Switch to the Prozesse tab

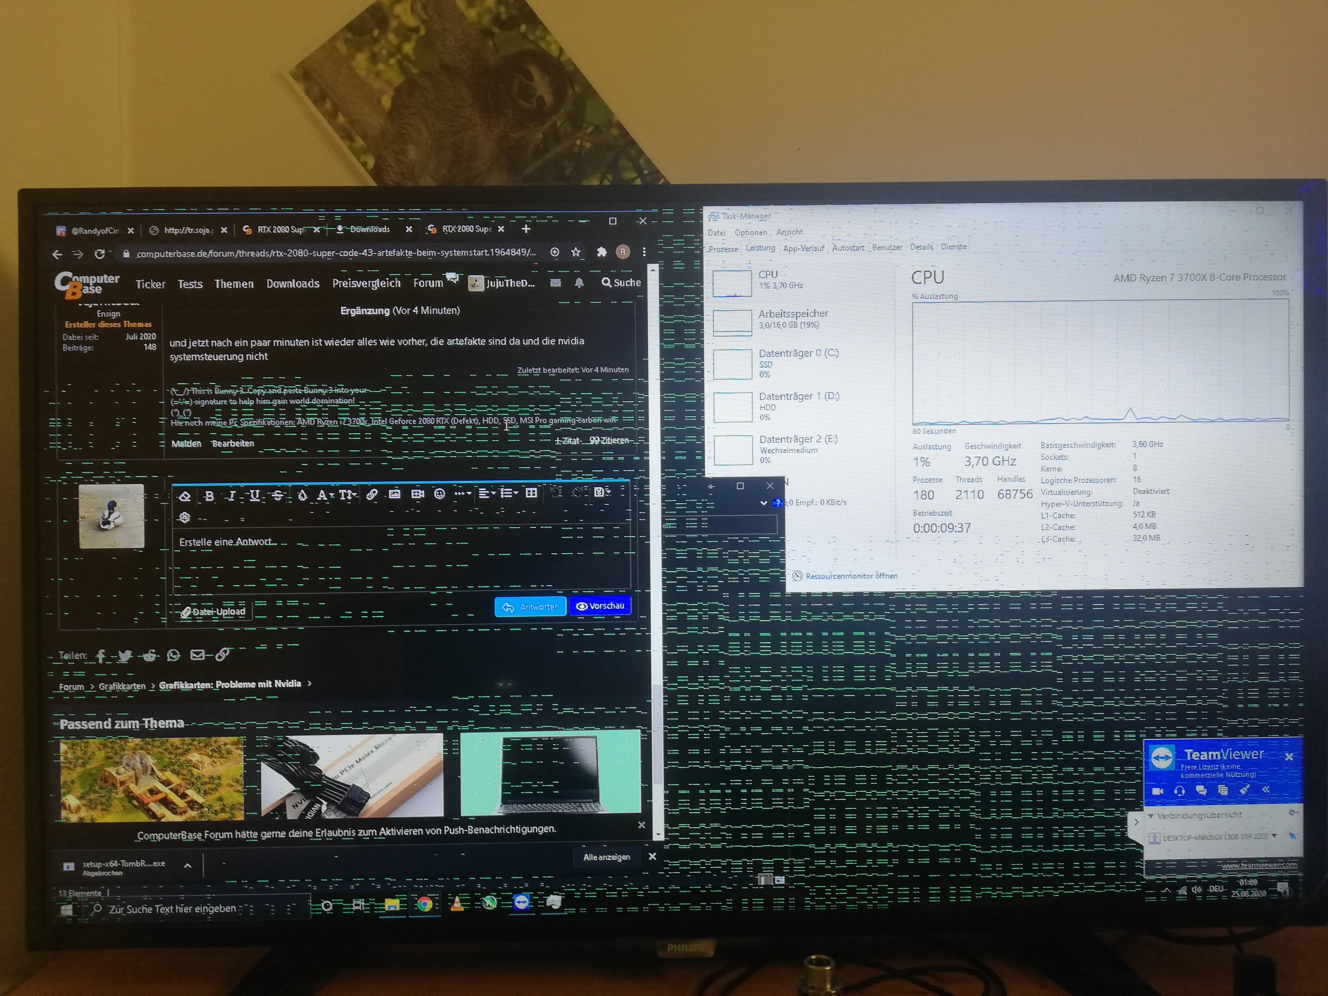click(723, 249)
